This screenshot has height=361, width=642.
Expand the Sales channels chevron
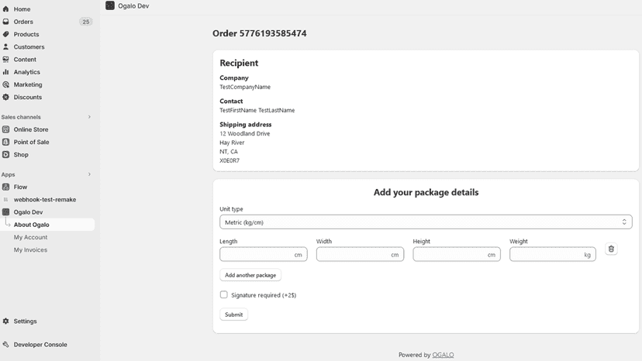coord(89,117)
